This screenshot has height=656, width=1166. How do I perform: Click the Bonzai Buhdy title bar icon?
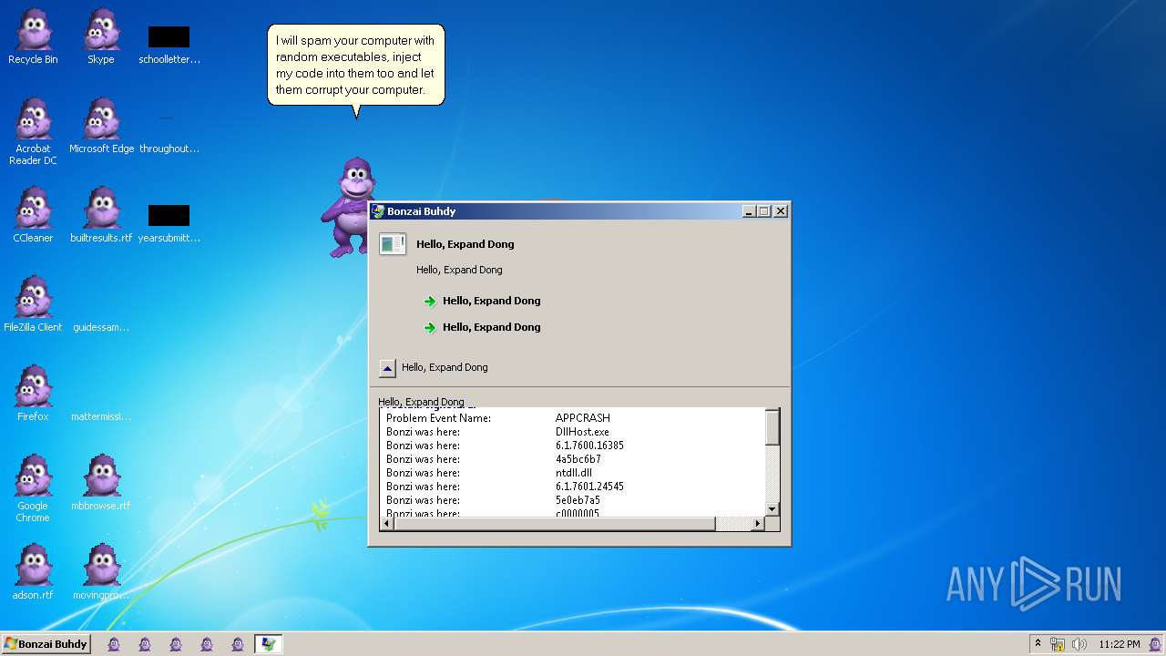(378, 211)
